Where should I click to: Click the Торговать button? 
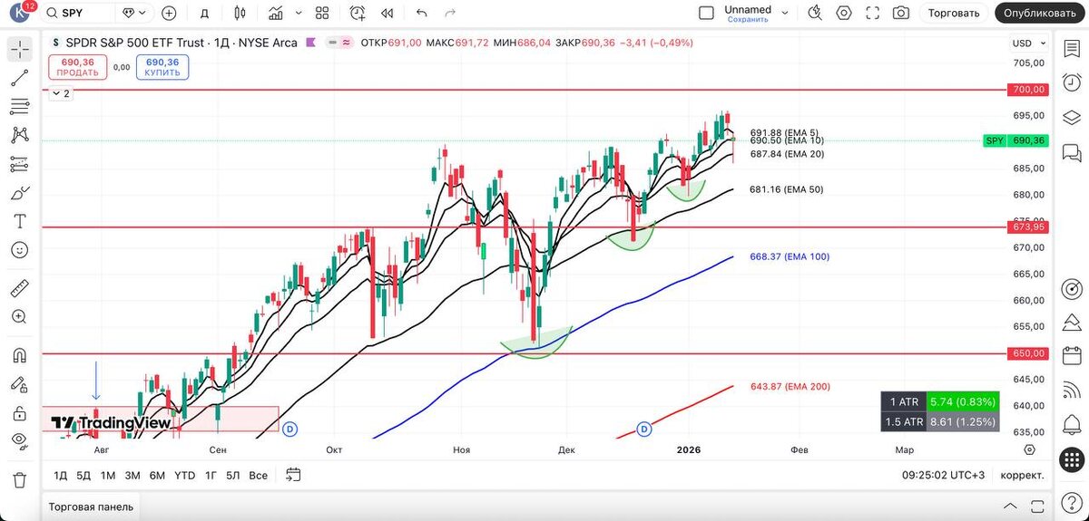pos(954,13)
